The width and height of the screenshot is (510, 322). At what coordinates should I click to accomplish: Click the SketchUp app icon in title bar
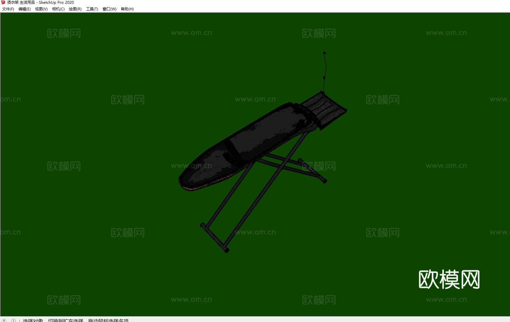pyautogui.click(x=3, y=3)
